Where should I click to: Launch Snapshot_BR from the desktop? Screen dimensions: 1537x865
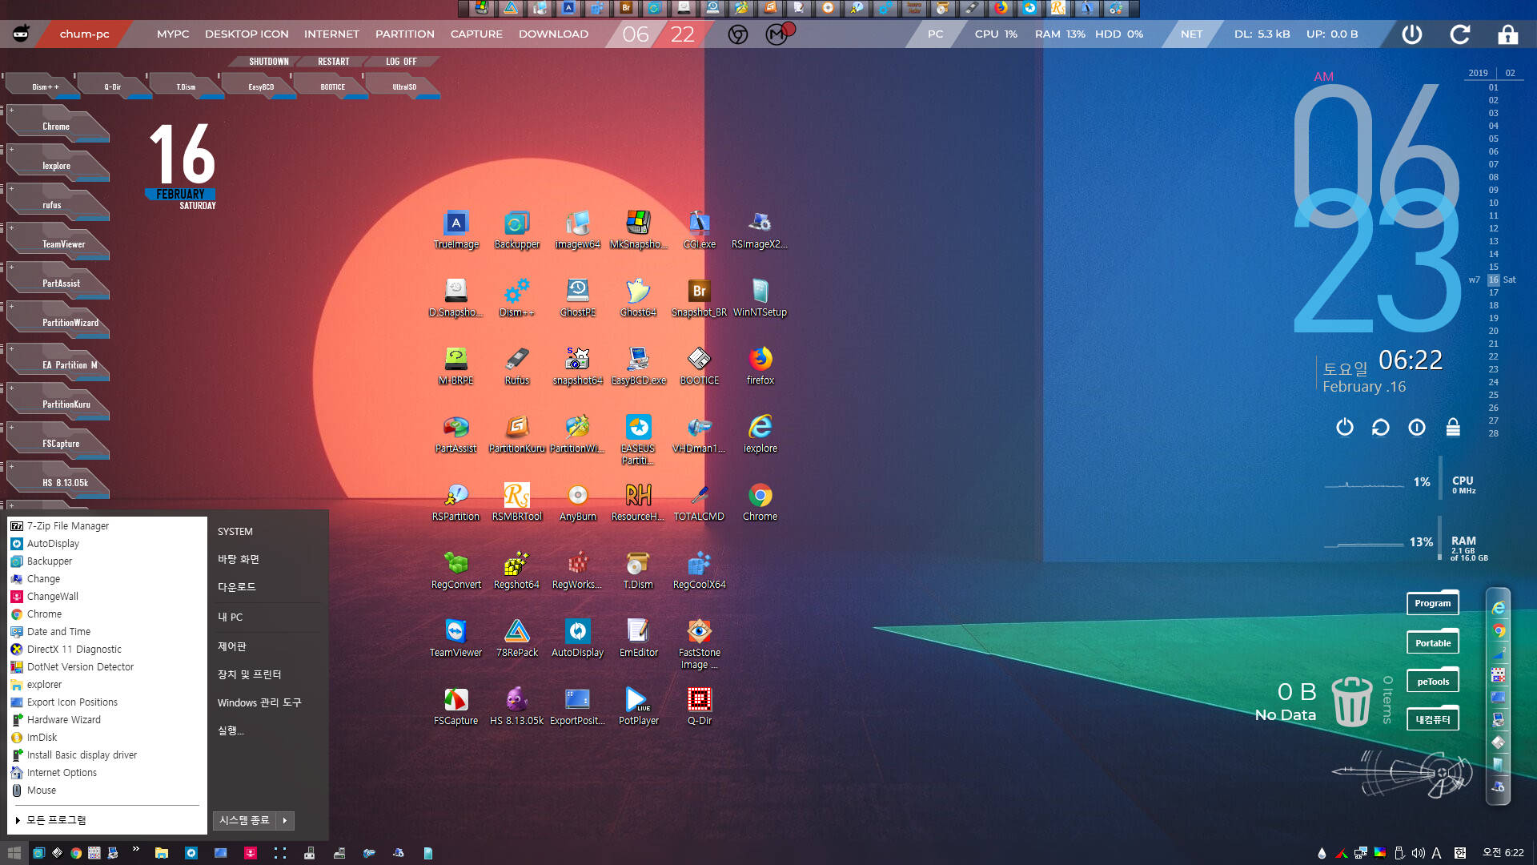[699, 298]
